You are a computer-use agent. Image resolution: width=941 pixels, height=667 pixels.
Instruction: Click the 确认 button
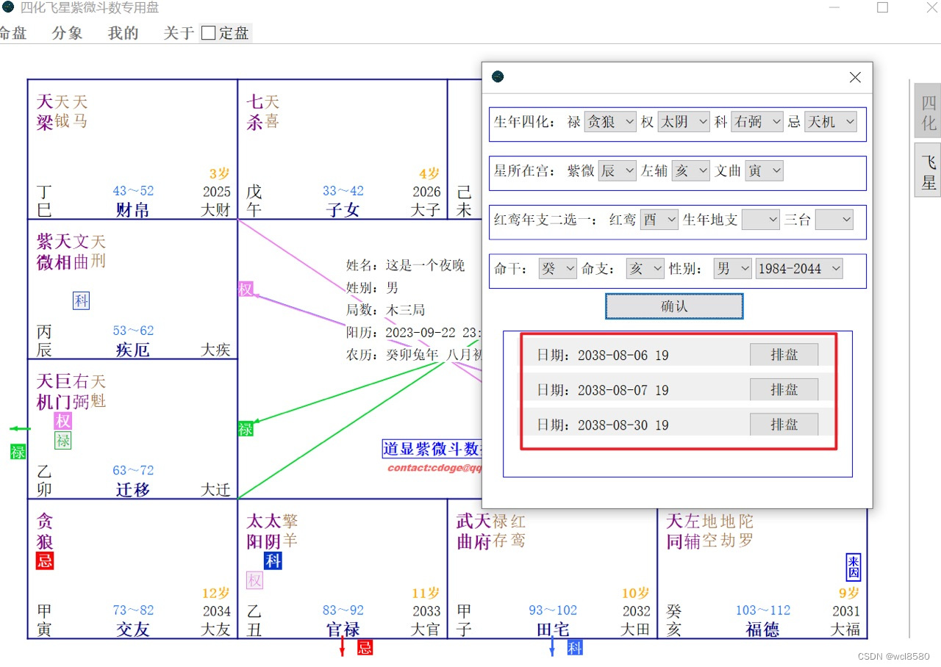[x=674, y=306]
